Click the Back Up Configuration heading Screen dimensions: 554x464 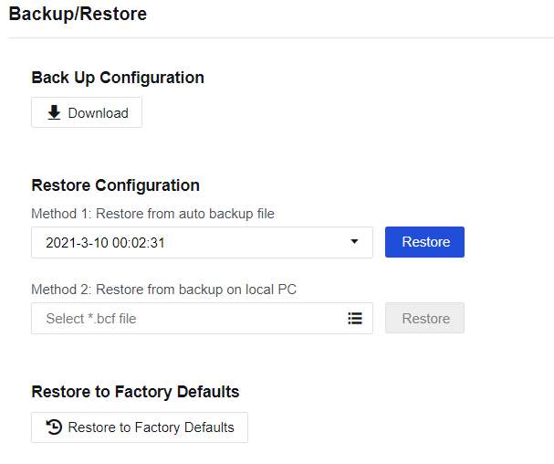(118, 78)
